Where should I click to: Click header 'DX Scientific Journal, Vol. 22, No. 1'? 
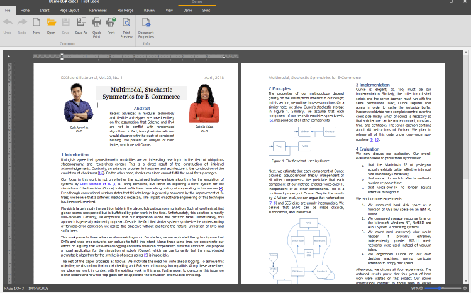tap(92, 78)
